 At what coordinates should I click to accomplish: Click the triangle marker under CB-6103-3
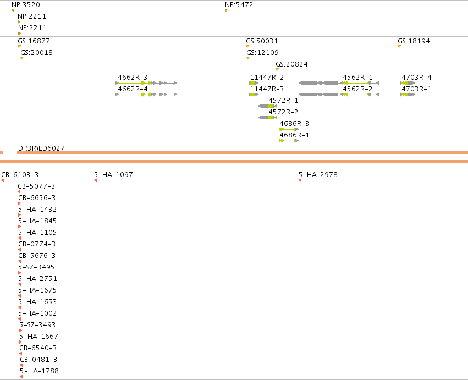(x=2, y=180)
